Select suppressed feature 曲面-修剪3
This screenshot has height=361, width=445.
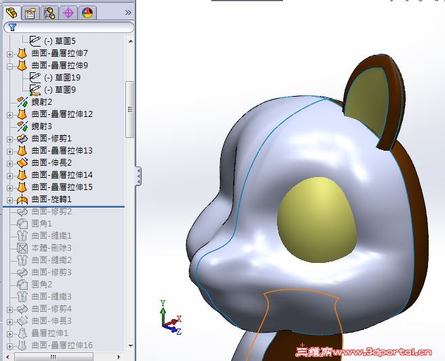coord(51,272)
